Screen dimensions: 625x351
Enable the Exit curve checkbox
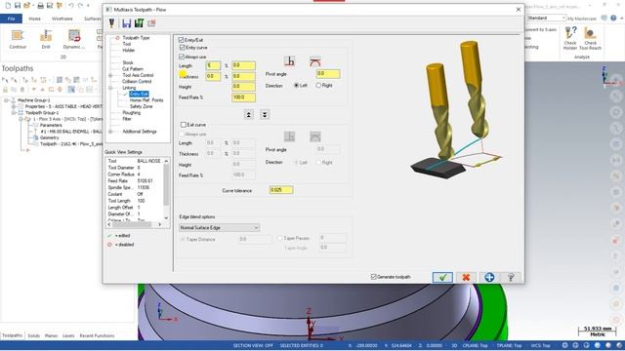coord(184,125)
